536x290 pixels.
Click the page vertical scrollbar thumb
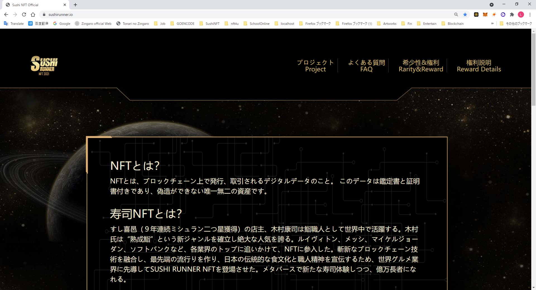(x=533, y=69)
